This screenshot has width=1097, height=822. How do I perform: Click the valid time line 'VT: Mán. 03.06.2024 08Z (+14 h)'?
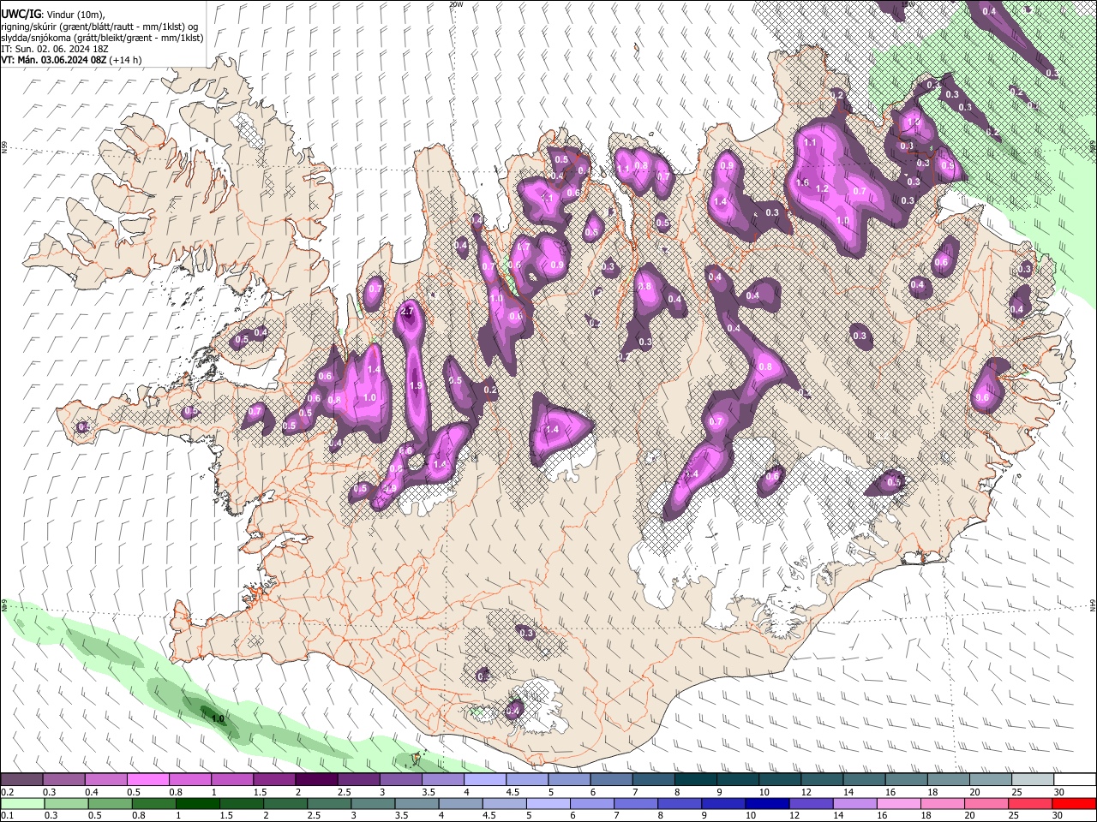coord(72,60)
